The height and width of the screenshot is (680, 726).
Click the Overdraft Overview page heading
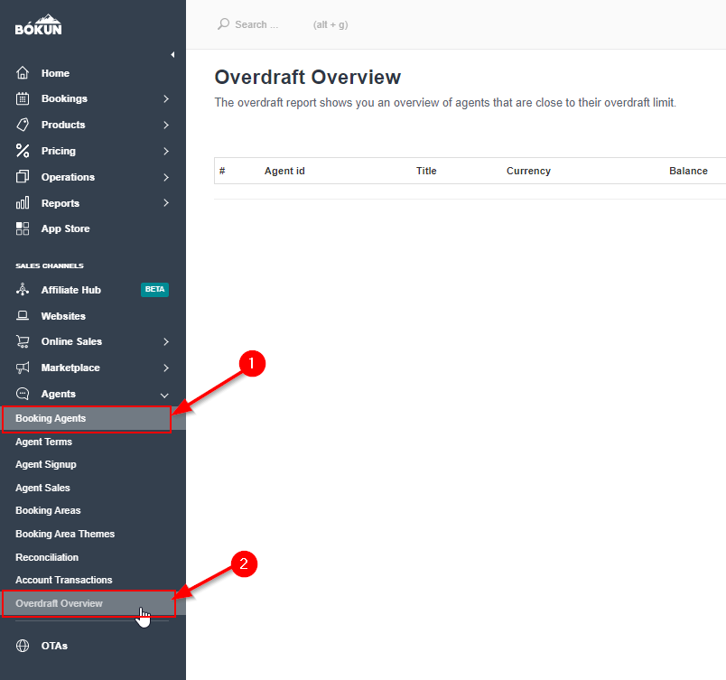click(x=308, y=78)
